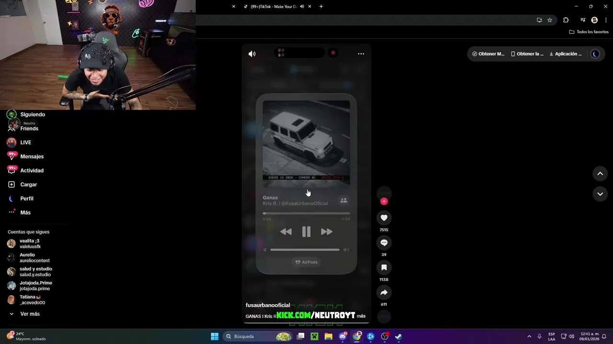Like the video with the heart icon
This screenshot has height=344, width=613.
pyautogui.click(x=384, y=218)
